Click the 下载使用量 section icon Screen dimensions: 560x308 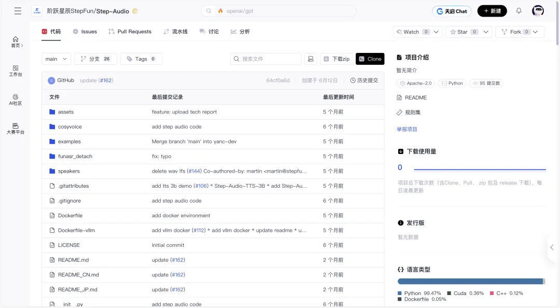401,151
